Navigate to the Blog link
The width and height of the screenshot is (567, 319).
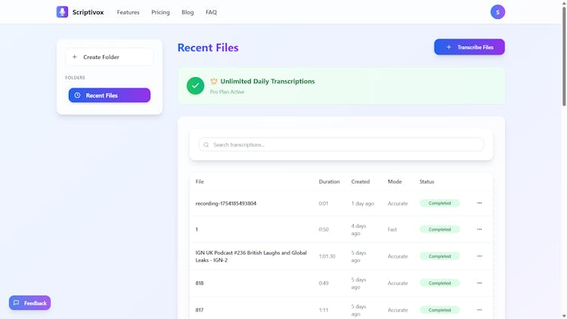point(187,12)
